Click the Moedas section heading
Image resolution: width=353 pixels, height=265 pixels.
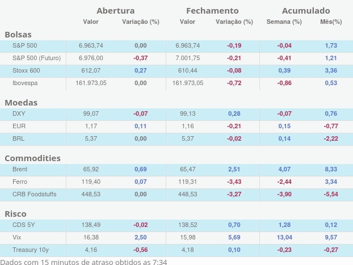[21, 103]
